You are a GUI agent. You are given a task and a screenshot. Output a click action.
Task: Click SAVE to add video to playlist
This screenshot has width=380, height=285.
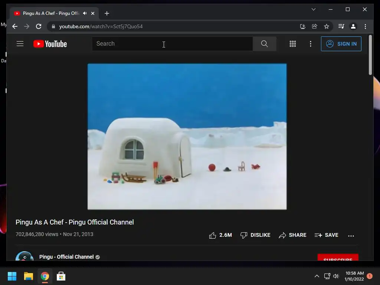click(326, 235)
